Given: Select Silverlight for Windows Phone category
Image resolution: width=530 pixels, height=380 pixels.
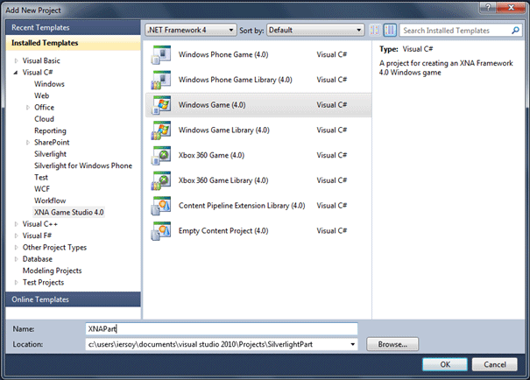Looking at the screenshot, I should [x=83, y=165].
